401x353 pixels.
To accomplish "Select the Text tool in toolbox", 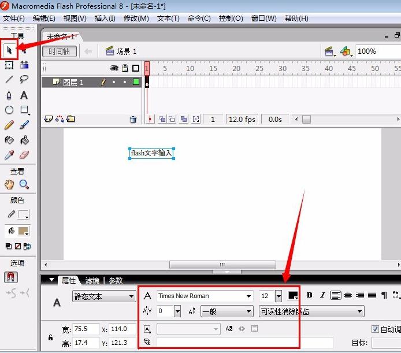I will tap(24, 95).
